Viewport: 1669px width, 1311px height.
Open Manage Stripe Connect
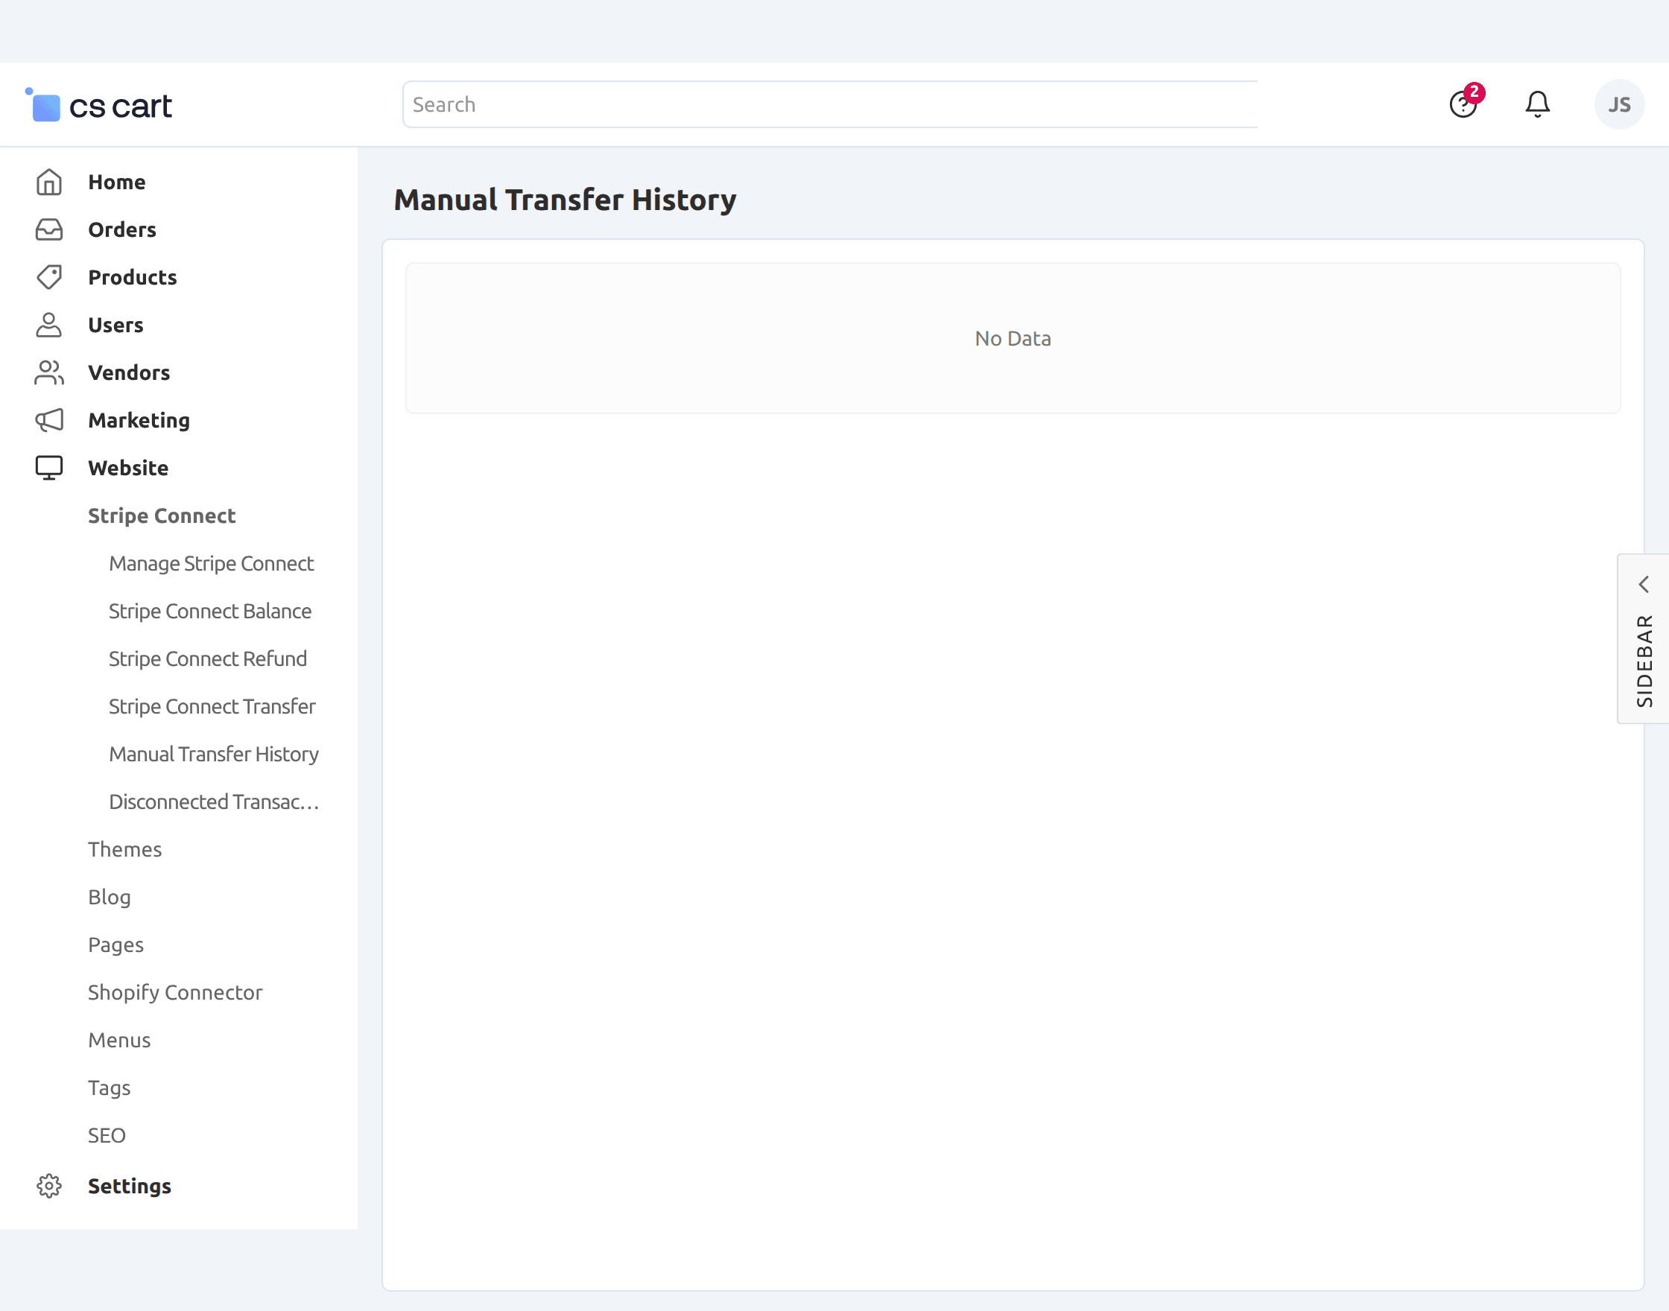pos(211,563)
